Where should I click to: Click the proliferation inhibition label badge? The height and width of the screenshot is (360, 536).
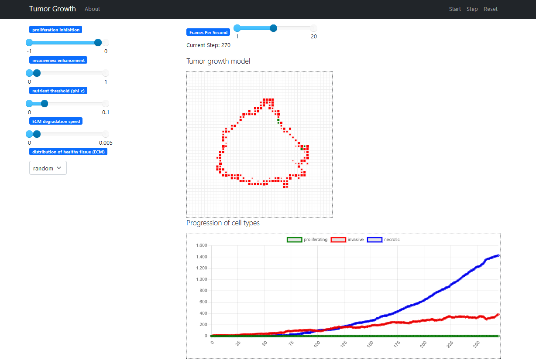tap(56, 30)
